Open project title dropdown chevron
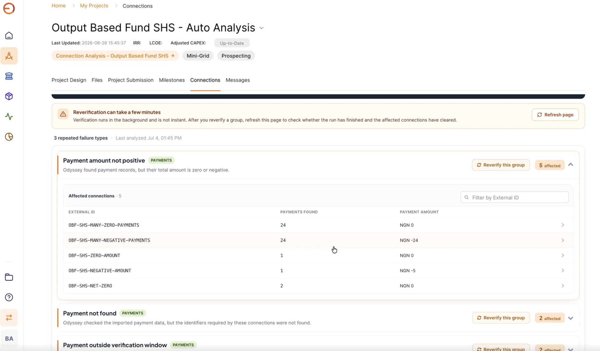The width and height of the screenshot is (600, 351). (x=261, y=28)
